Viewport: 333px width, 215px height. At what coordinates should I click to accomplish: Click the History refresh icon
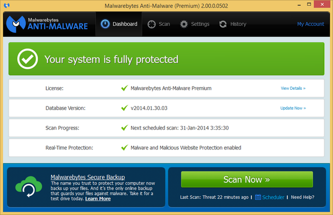click(223, 24)
